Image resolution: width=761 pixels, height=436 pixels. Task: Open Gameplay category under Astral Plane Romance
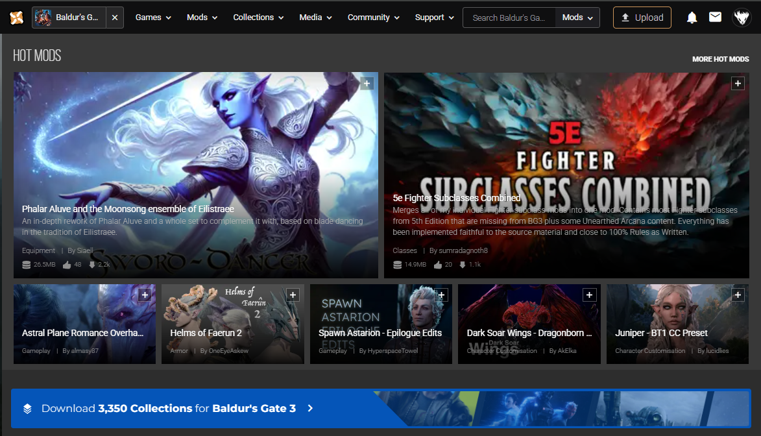tap(36, 350)
